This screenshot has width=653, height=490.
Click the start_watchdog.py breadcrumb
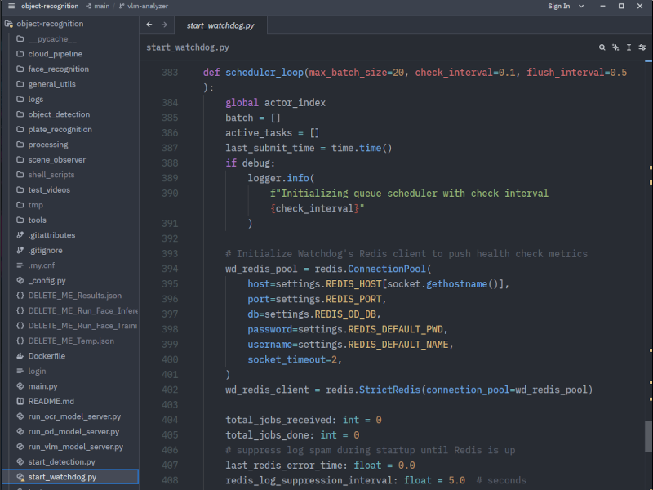click(x=188, y=47)
